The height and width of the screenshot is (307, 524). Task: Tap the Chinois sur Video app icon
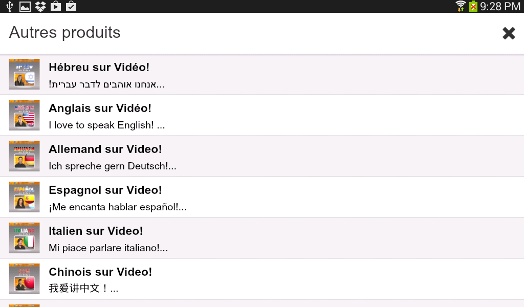point(24,279)
